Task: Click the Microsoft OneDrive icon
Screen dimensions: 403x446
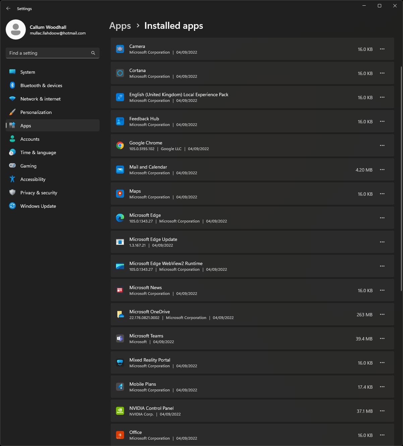Action: [x=120, y=314]
